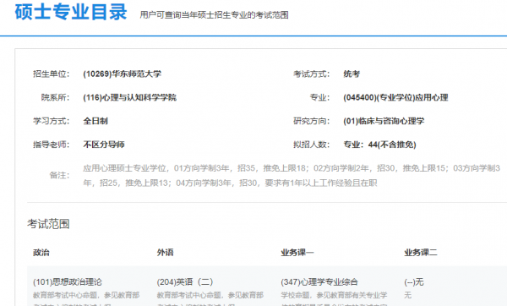
Task: Click the 业务课一 column header
Action: pos(297,253)
